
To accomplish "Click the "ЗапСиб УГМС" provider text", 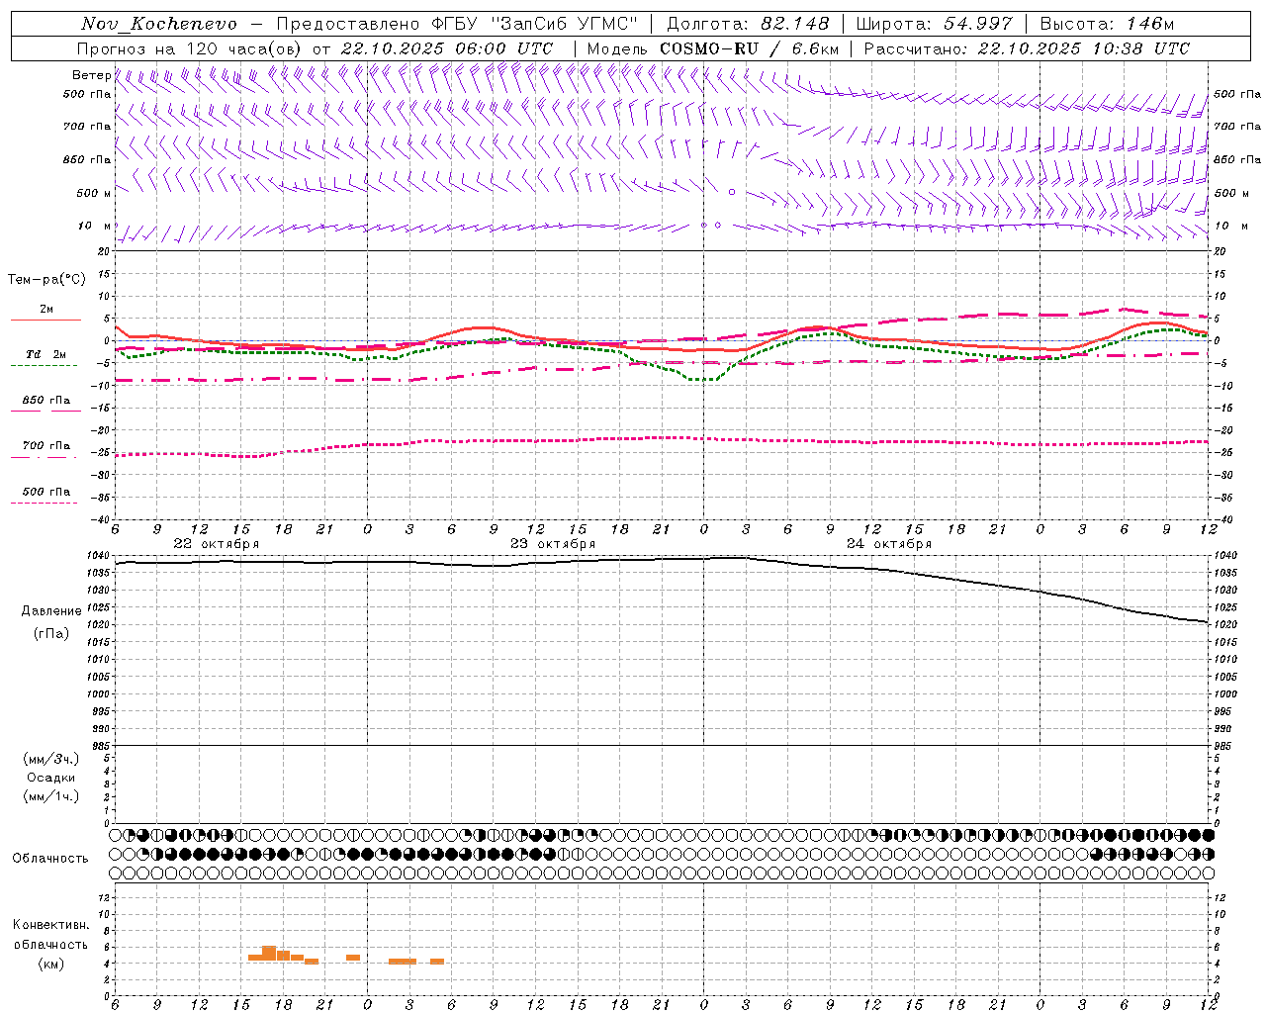I will pyautogui.click(x=566, y=24).
